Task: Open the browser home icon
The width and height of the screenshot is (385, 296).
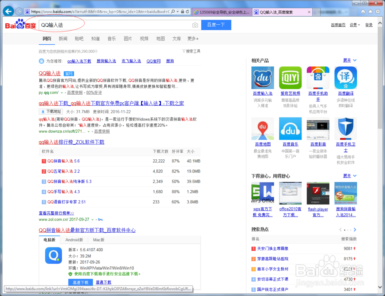Action: pos(363,12)
